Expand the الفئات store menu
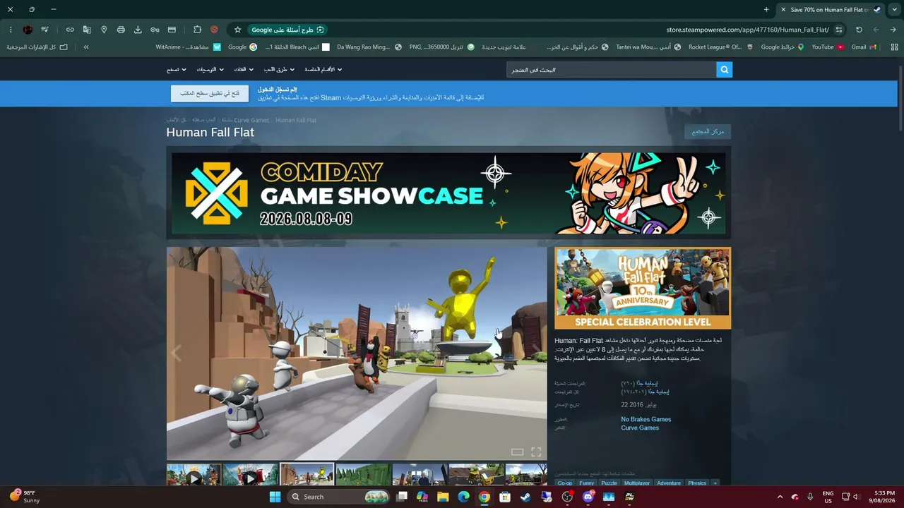This screenshot has width=904, height=508. [244, 70]
